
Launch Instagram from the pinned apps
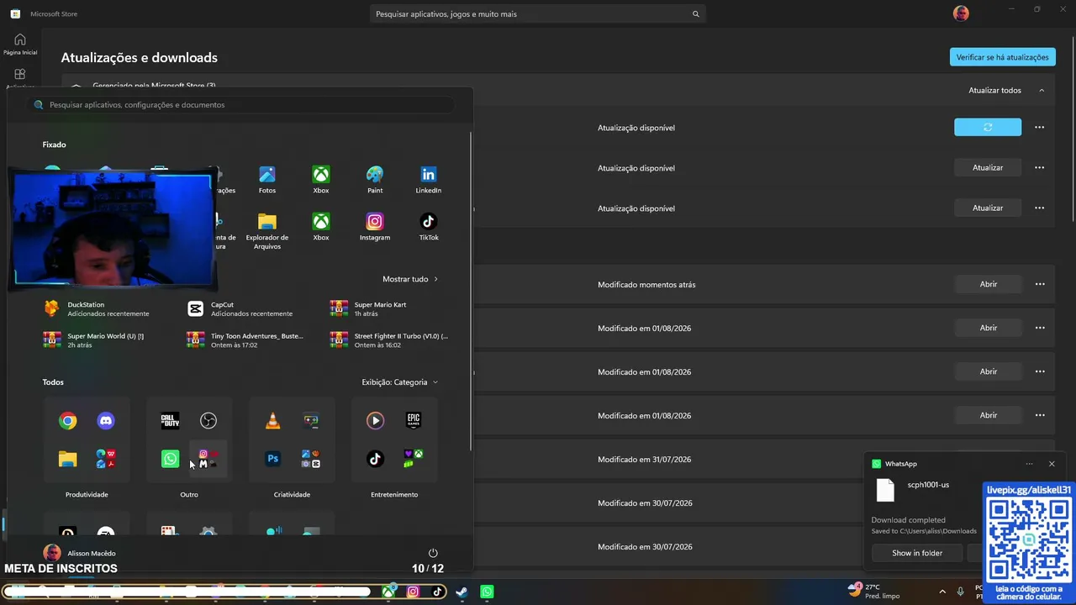[375, 227]
